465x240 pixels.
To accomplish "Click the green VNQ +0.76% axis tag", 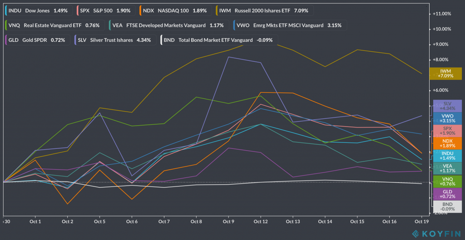I will (x=447, y=181).
